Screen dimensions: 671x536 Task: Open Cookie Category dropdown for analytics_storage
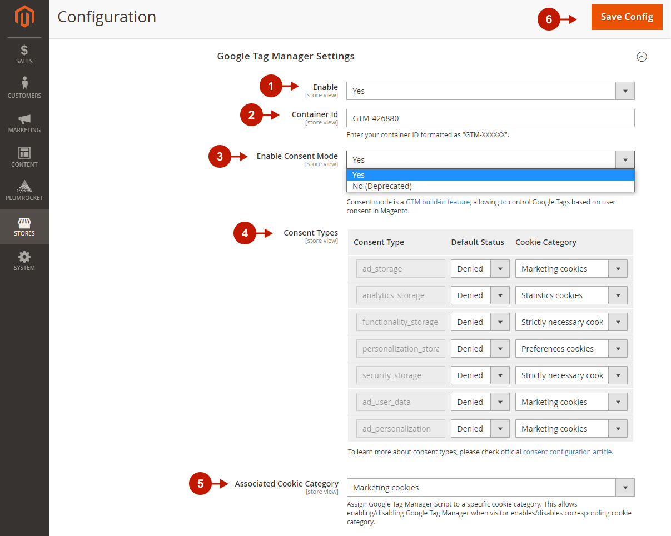tap(571, 295)
